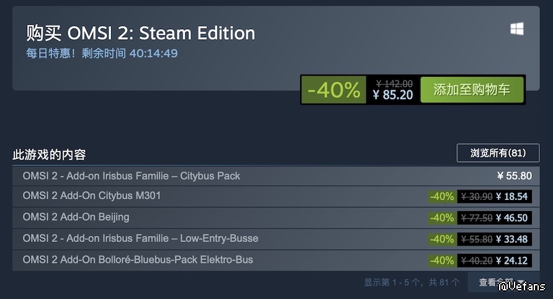Viewport: 553px width, 299px height.
Task: Click the ¥ 46.50 Beijing add-on price
Action: (511, 218)
